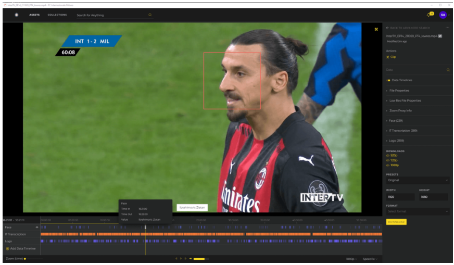
Task: Click Back to Advanced Search link
Action: point(408,27)
